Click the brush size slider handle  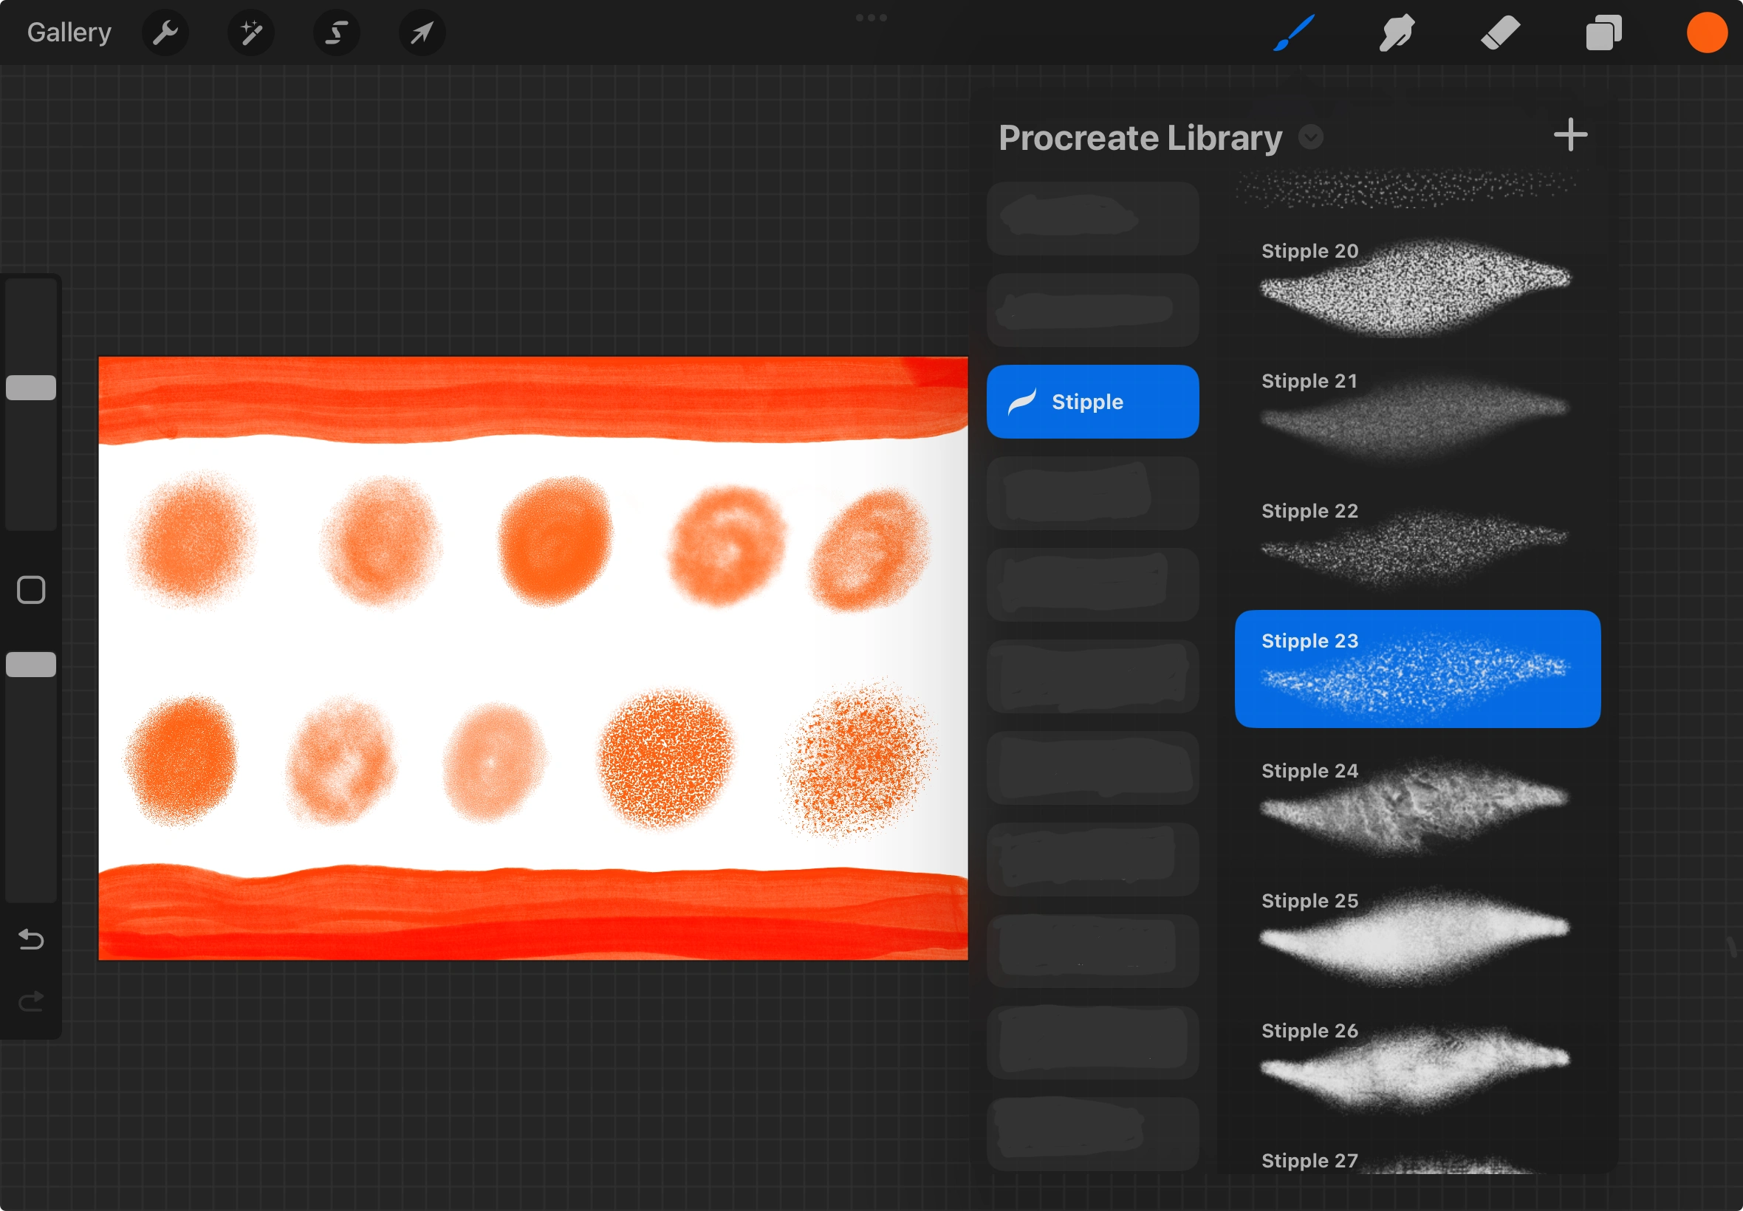coord(31,388)
